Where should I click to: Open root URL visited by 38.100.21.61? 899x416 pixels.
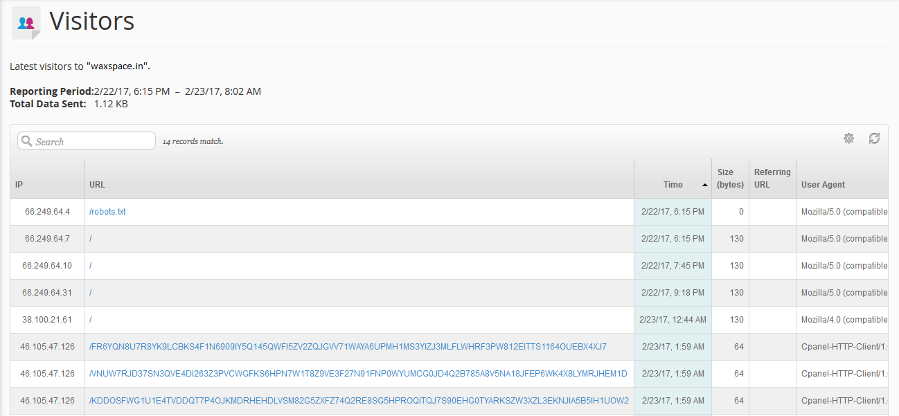(x=91, y=320)
